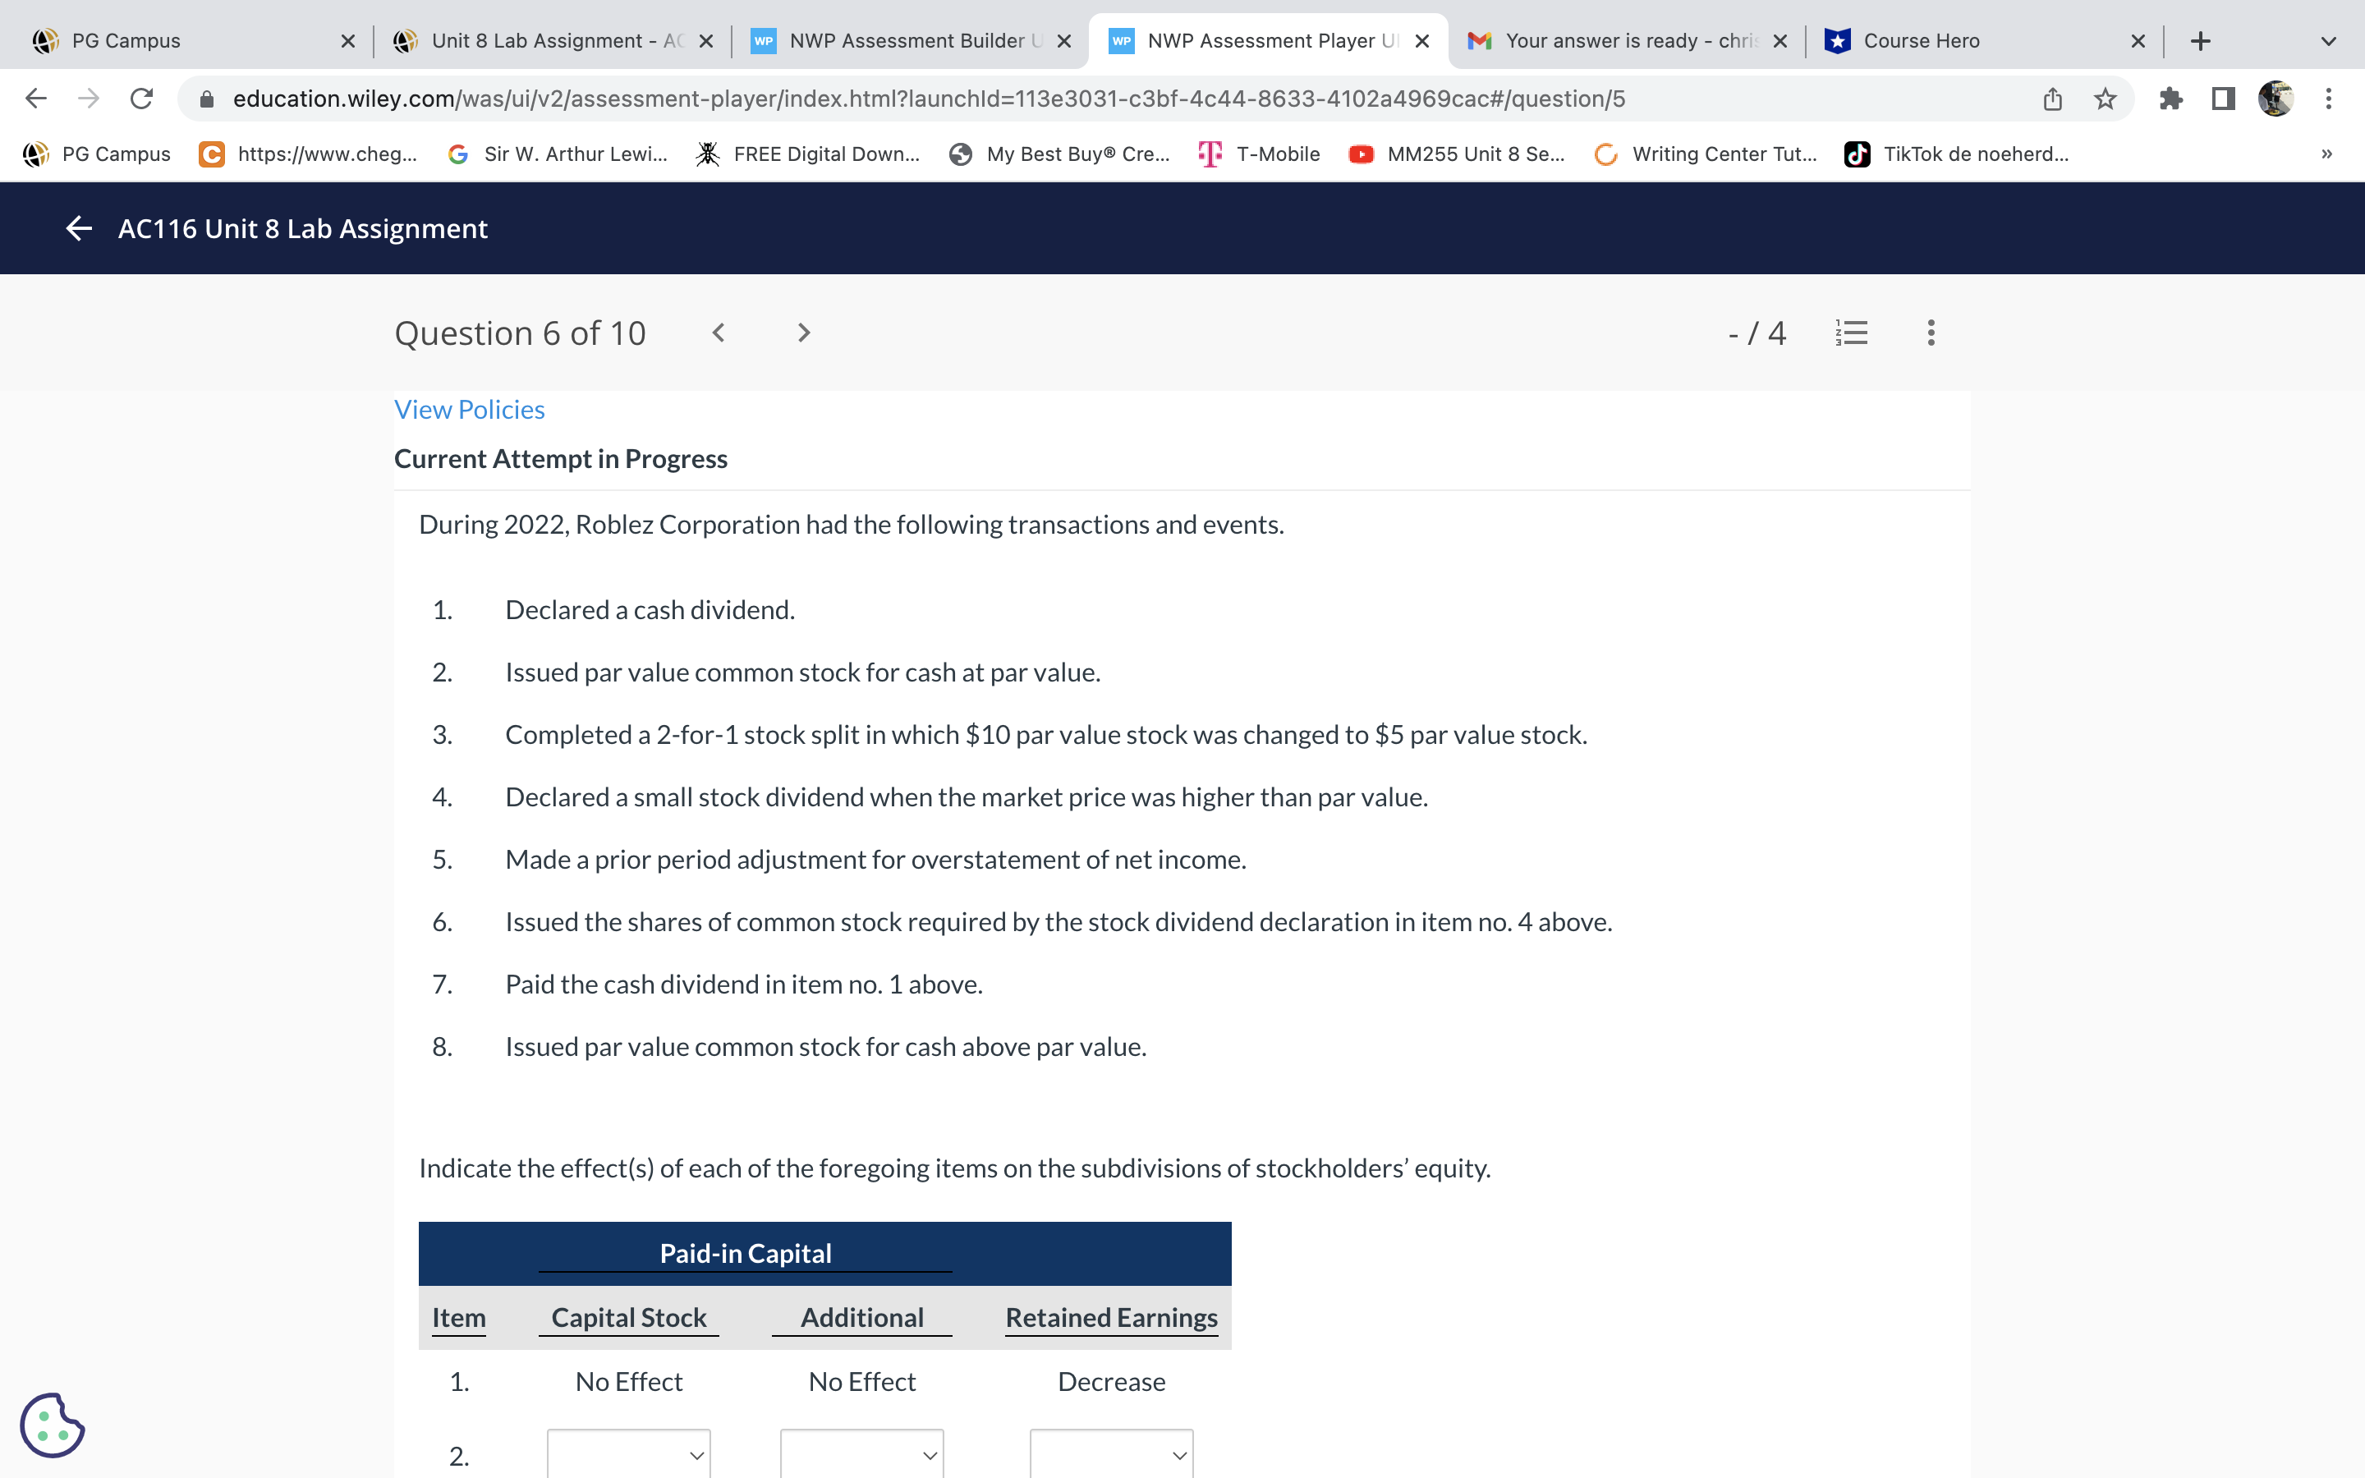Bookmark this page with the star icon
Screen dimensions: 2365x1478
click(x=2105, y=99)
